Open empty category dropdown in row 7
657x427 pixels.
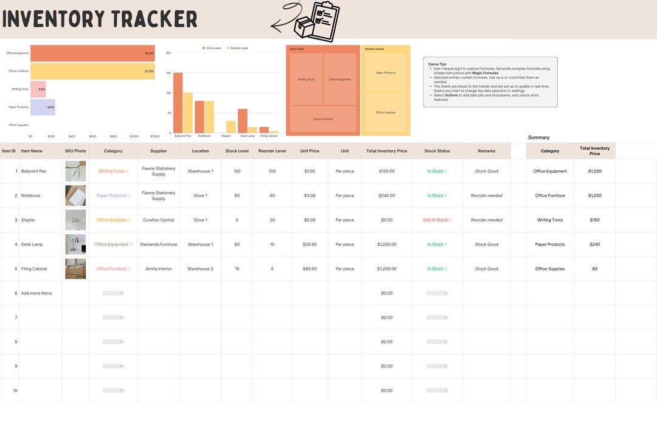click(113, 318)
